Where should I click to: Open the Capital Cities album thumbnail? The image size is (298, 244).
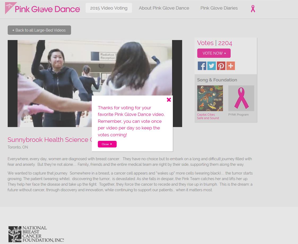tap(210, 98)
